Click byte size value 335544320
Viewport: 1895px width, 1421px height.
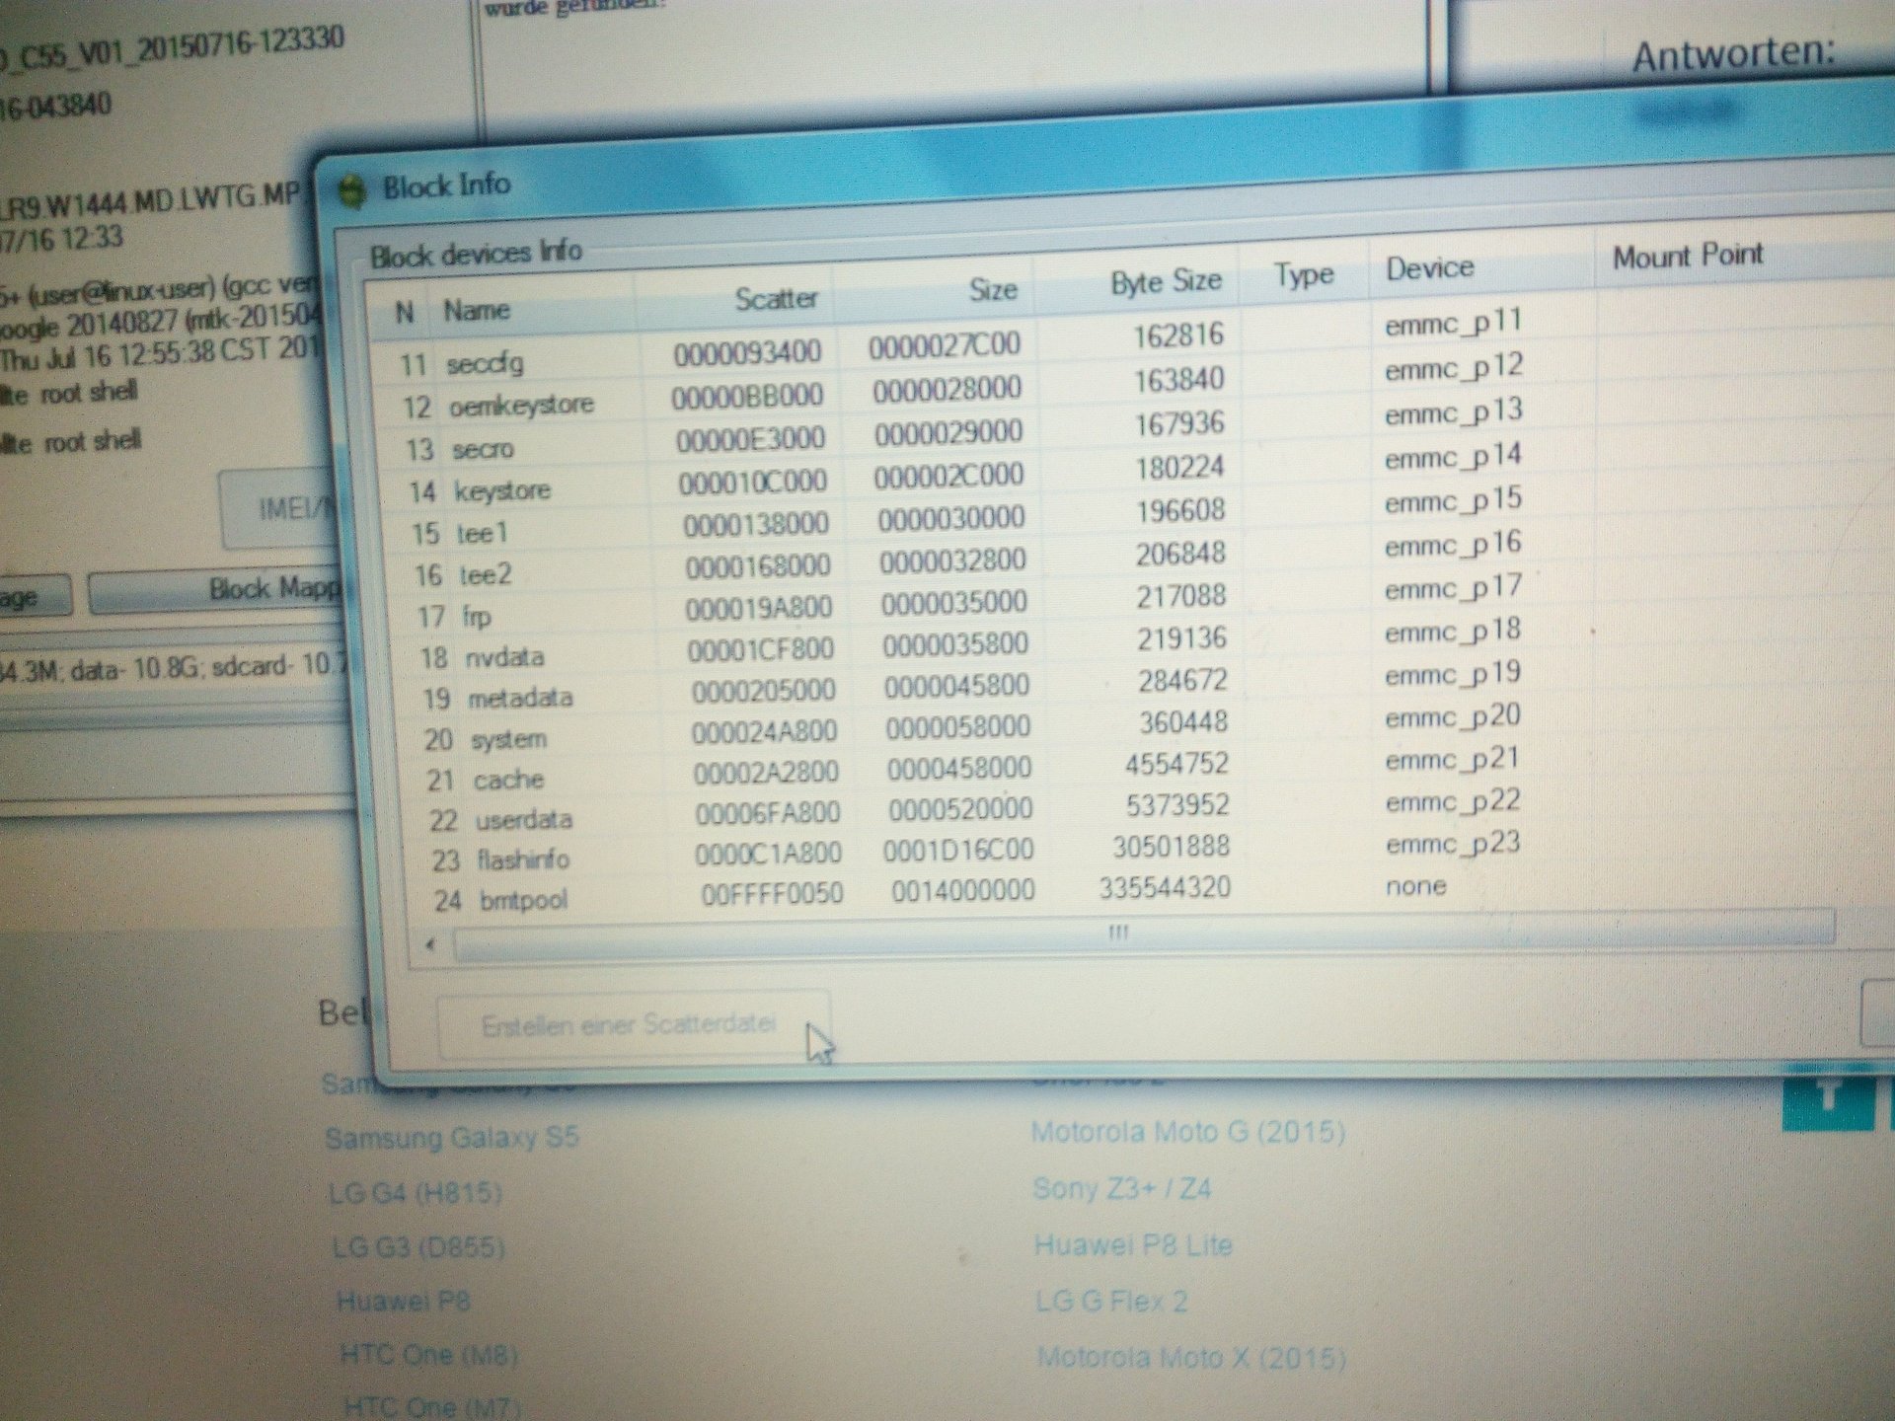(x=1165, y=887)
